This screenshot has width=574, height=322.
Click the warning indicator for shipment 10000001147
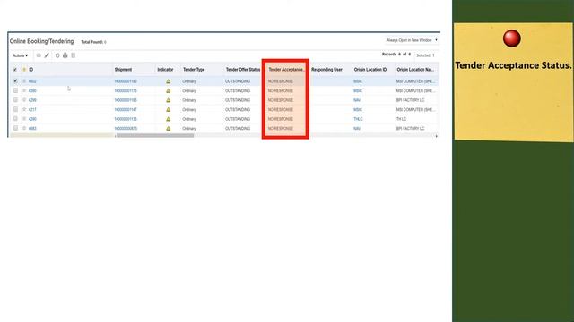pyautogui.click(x=169, y=109)
